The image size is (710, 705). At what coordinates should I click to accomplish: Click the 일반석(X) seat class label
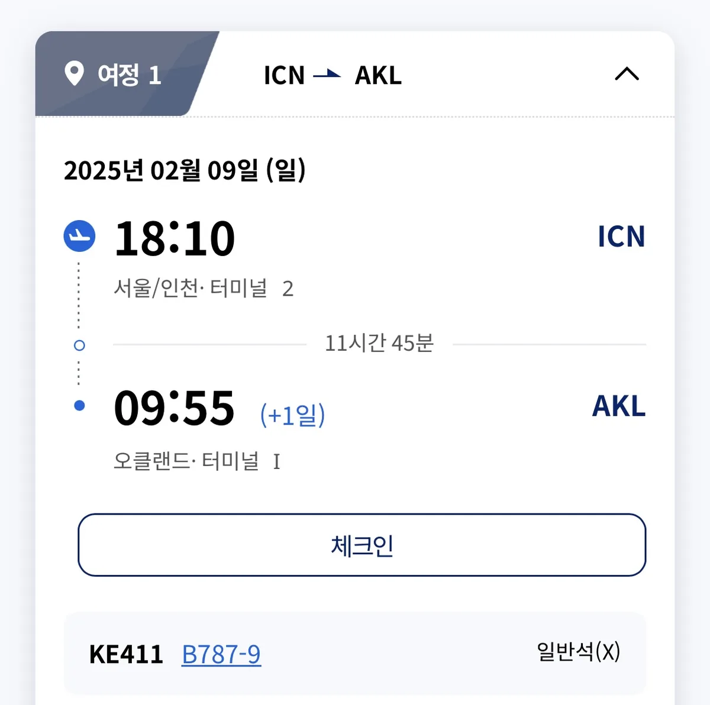tap(579, 651)
